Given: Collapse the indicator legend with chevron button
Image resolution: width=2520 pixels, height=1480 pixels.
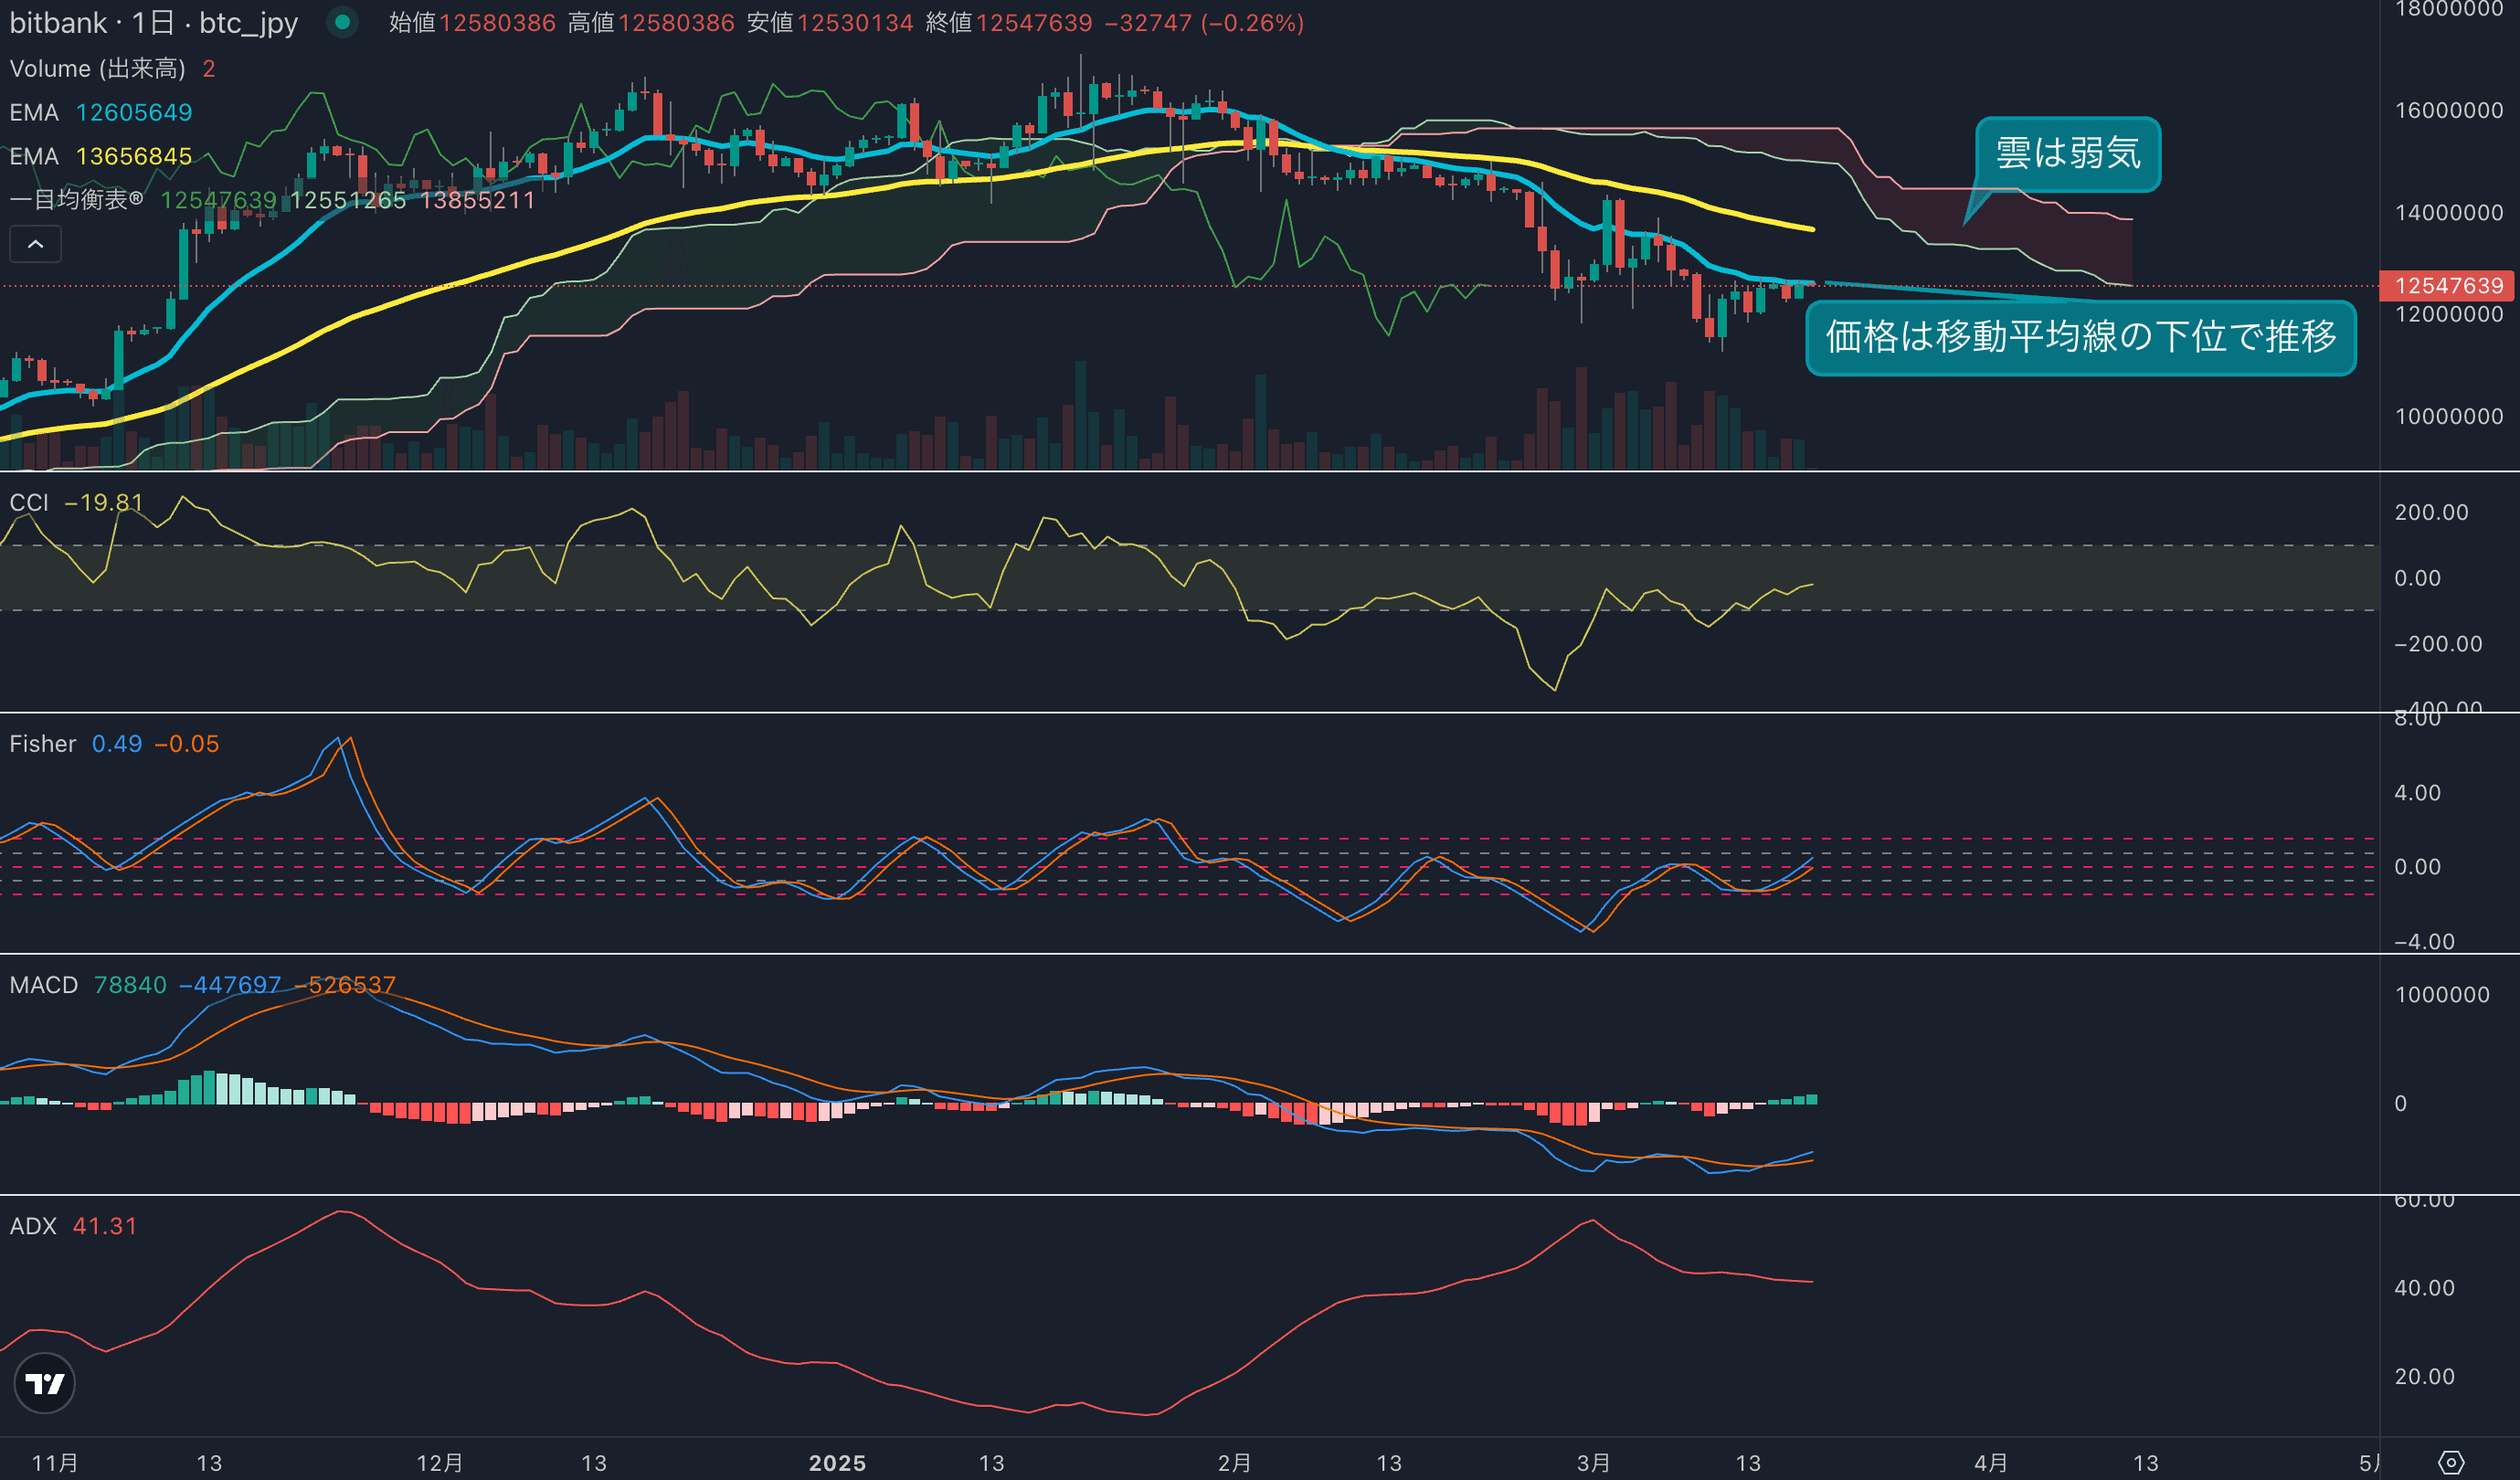Looking at the screenshot, I should 35,244.
